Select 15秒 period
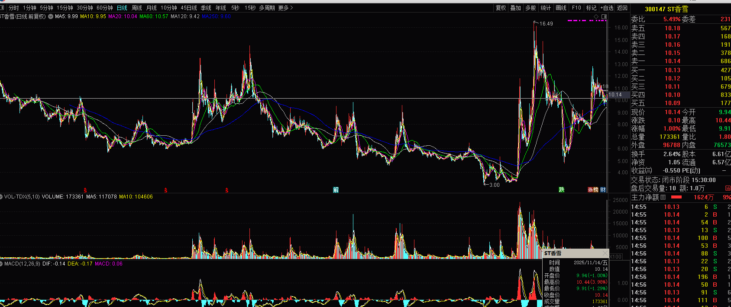Viewport: 731px width, 307px height. tap(250, 8)
